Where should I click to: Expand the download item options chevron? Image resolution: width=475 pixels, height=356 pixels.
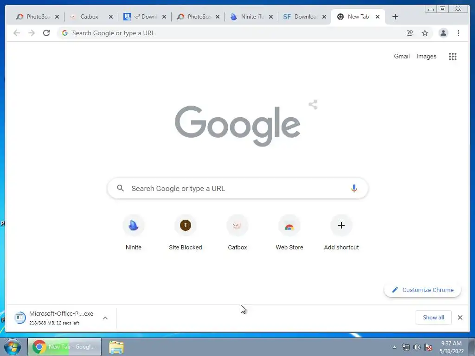point(105,318)
